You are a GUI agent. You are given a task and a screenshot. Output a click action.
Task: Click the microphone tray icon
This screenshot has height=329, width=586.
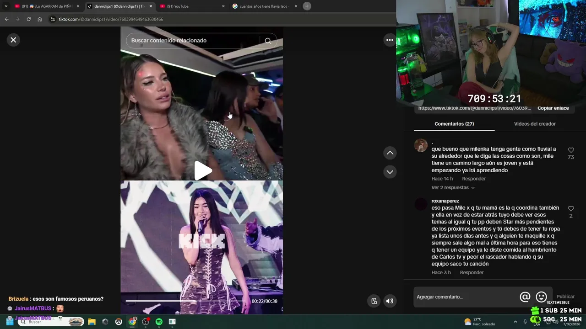point(525,322)
